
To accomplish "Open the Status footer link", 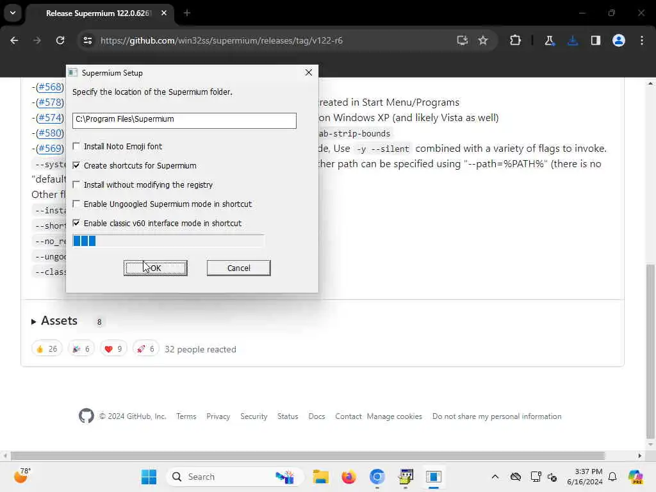I will pyautogui.click(x=288, y=416).
